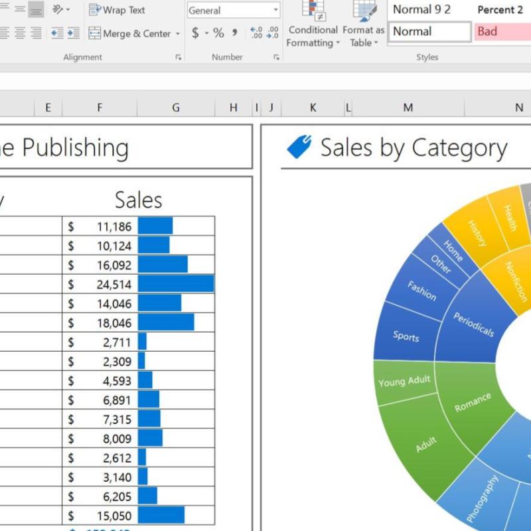Apply the Accounting Number Format dollar icon
Viewport: 531px width, 531px height.
pos(194,33)
